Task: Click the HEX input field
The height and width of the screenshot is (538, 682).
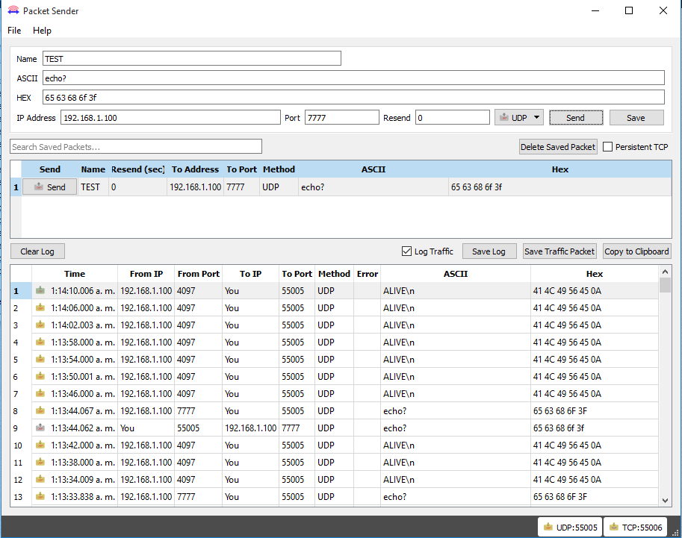Action: click(353, 97)
